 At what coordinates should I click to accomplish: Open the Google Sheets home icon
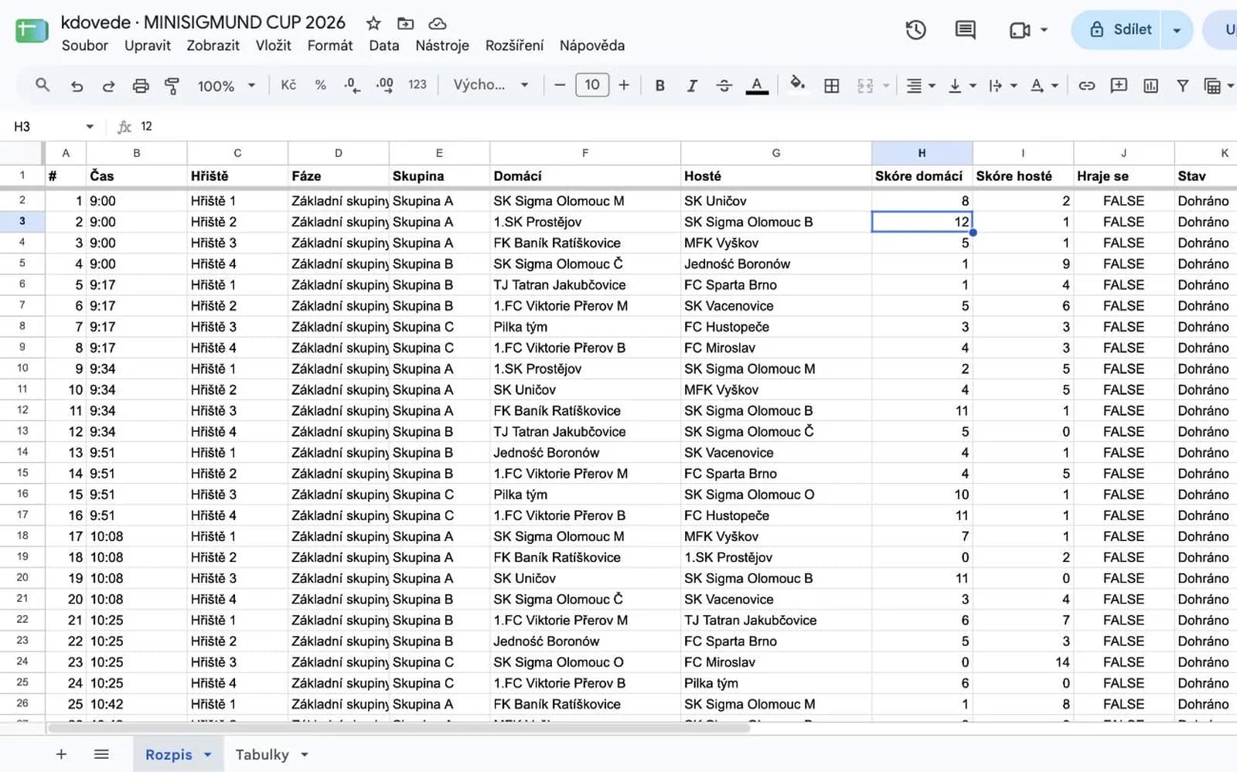pyautogui.click(x=32, y=32)
